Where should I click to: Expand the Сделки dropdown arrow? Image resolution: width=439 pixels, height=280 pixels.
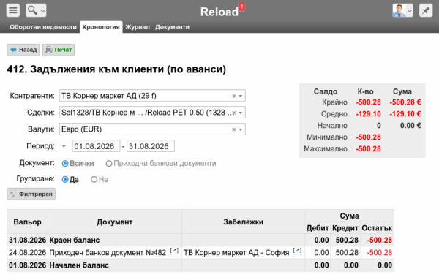(x=241, y=113)
